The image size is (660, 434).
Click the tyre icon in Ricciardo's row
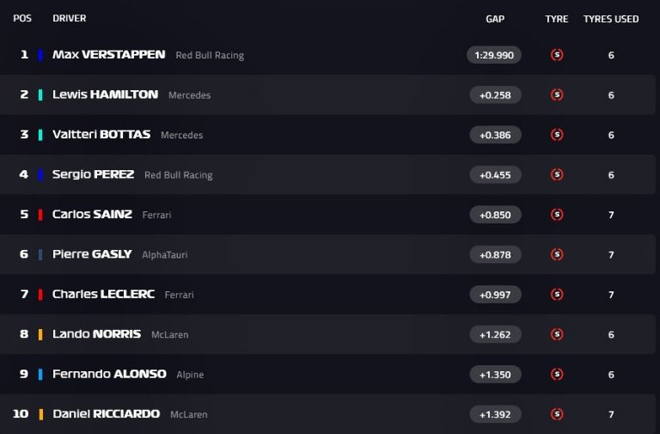(557, 414)
